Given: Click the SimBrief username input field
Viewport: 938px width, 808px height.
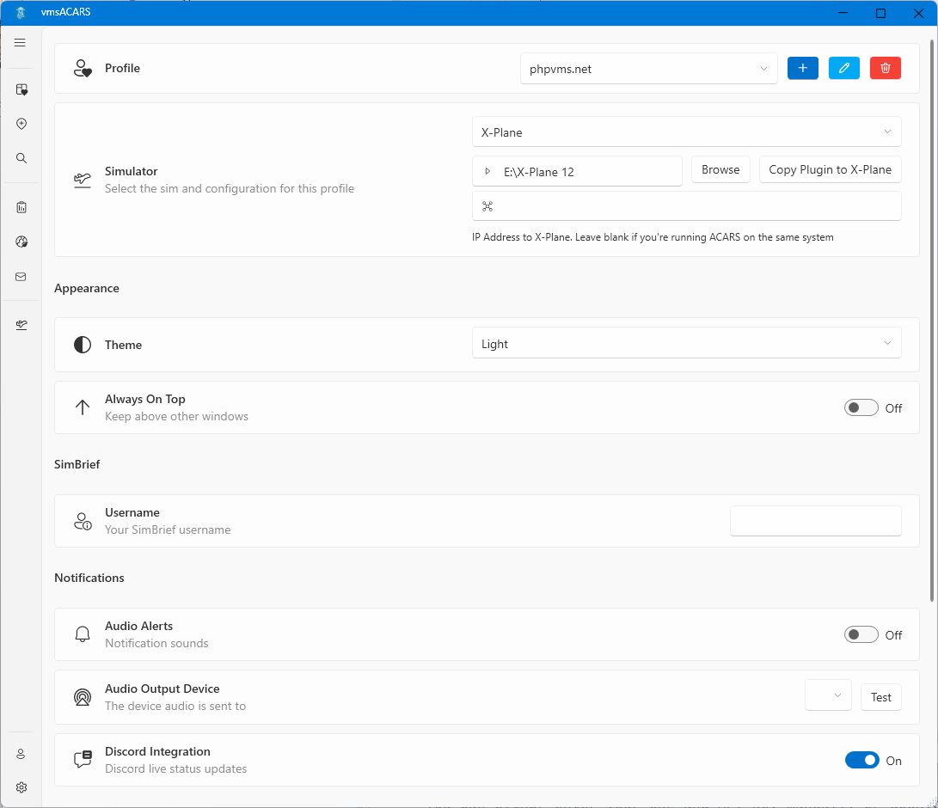Looking at the screenshot, I should 816,521.
